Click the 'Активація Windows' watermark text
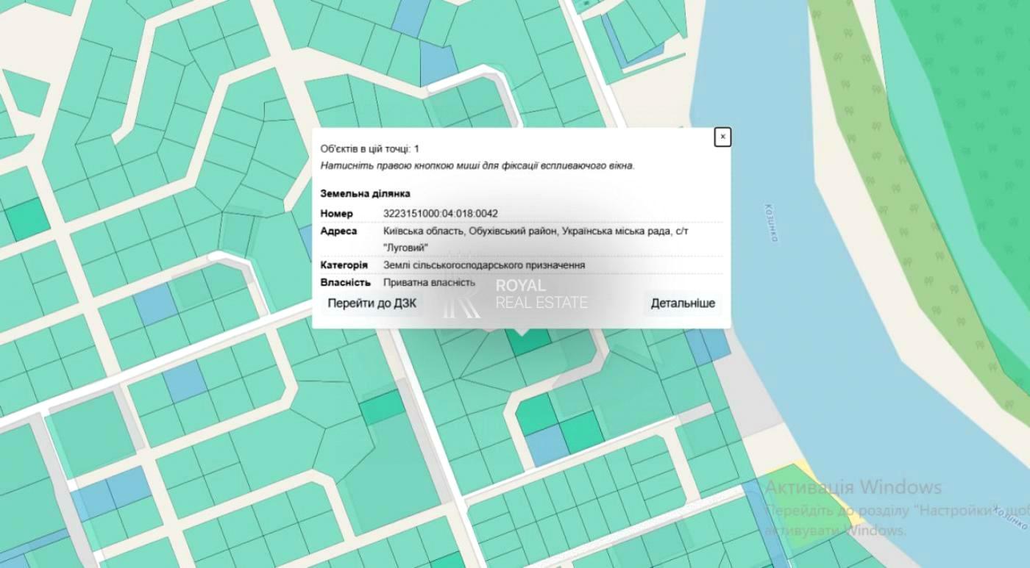Viewport: 1030px width, 568px height. [853, 486]
